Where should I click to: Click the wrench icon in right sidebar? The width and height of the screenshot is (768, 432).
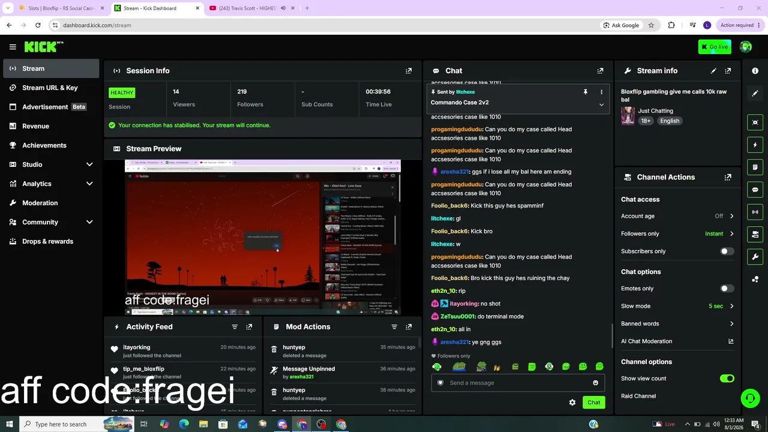point(755,257)
